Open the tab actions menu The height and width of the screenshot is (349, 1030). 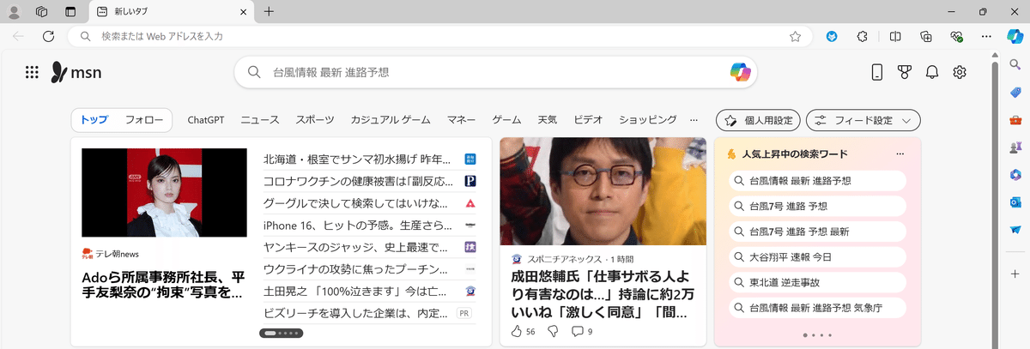click(x=70, y=11)
